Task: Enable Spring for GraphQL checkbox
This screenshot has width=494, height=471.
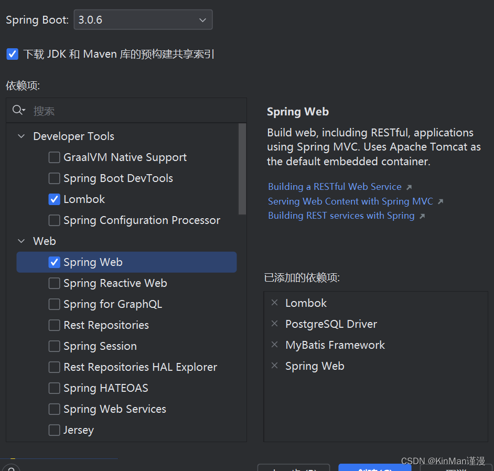Action: (54, 304)
